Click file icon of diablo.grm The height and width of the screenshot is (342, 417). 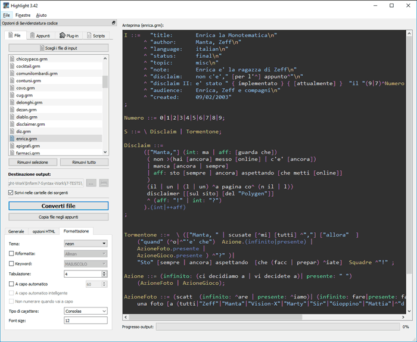pos(12,117)
